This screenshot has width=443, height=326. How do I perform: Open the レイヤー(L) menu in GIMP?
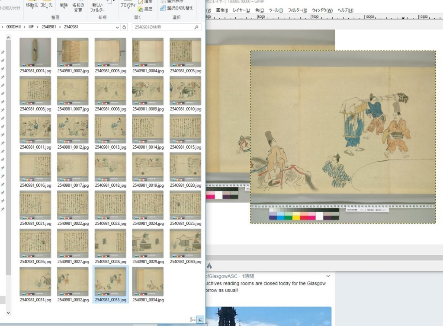tap(241, 10)
